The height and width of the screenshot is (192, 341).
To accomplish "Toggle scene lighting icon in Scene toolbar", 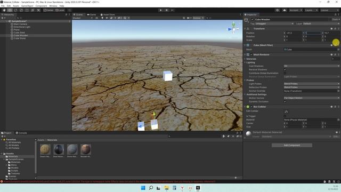I will point(102,18).
